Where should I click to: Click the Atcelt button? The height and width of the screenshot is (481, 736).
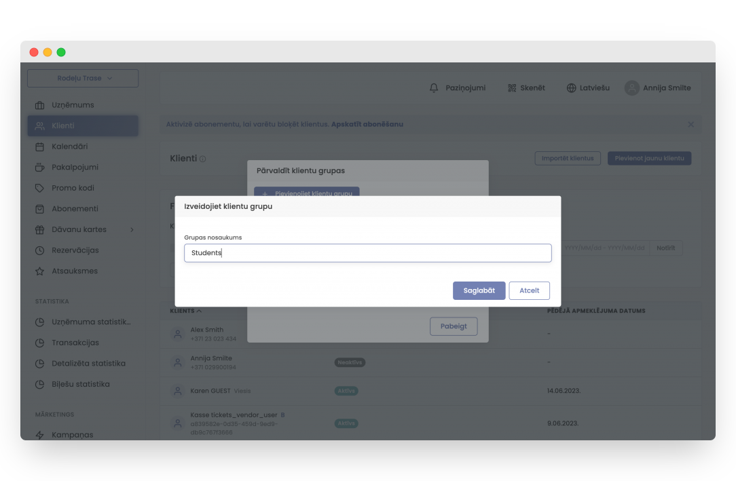[529, 290]
